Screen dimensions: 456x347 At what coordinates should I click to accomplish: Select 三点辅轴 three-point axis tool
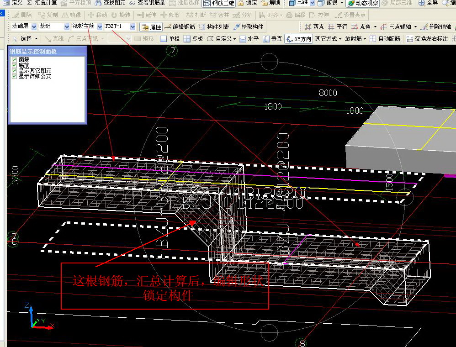coord(396,27)
